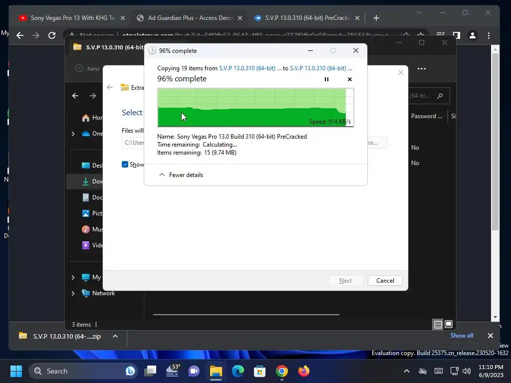The image size is (511, 383).
Task: Toggle the Show extracted files checkbox
Action: pos(125,165)
